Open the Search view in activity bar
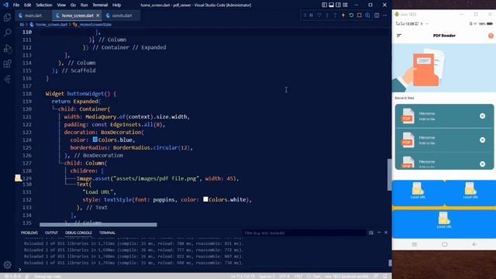 point(7,33)
